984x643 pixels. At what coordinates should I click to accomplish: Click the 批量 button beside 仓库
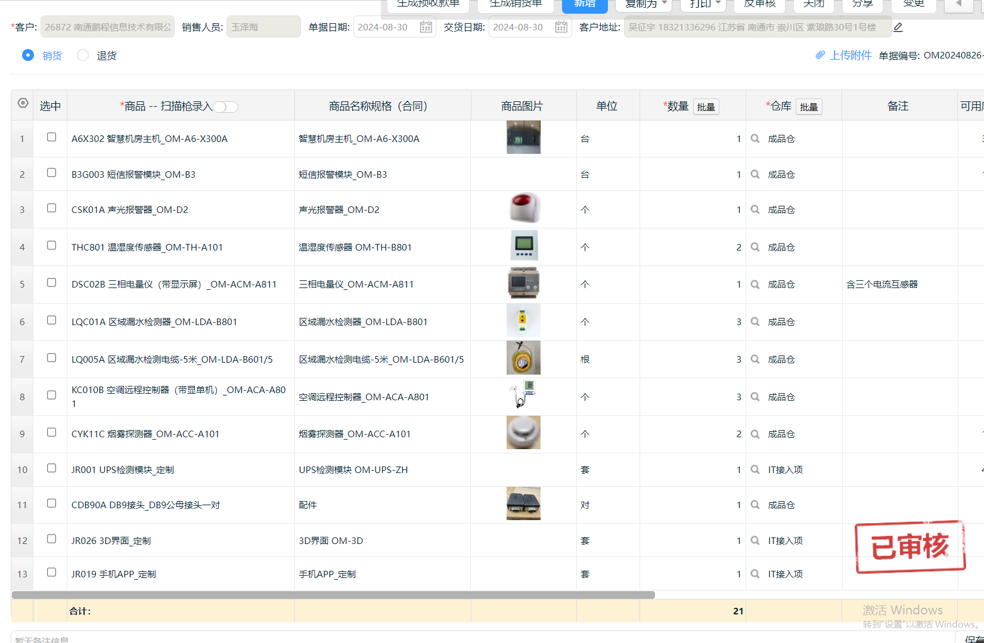[809, 107]
